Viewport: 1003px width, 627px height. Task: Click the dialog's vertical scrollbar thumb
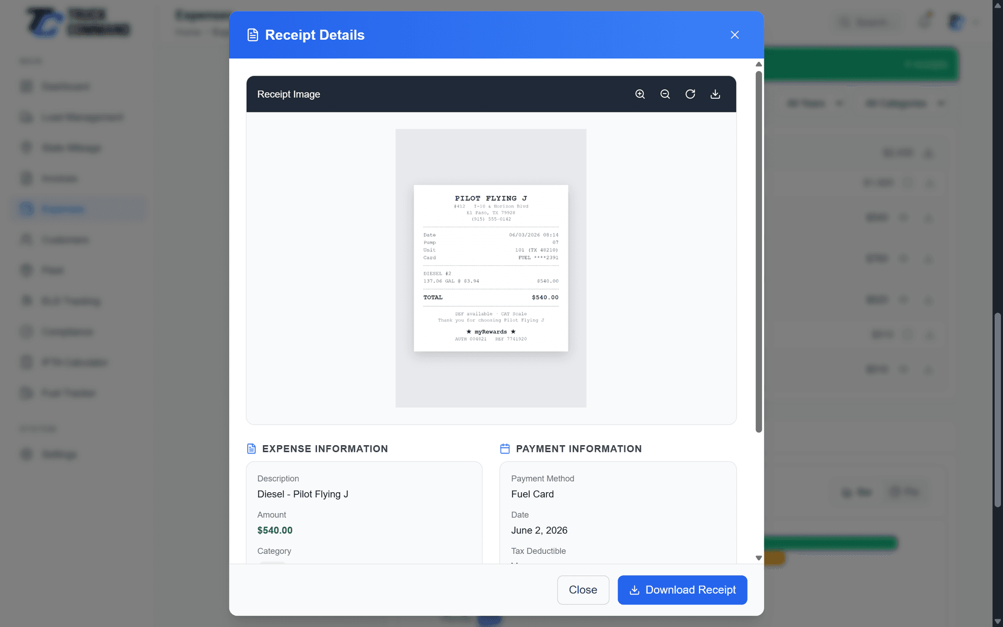pyautogui.click(x=759, y=252)
